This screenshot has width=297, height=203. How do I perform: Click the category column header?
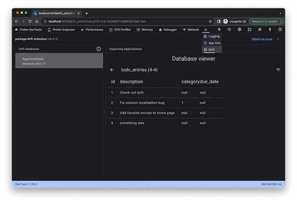point(190,82)
